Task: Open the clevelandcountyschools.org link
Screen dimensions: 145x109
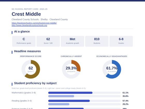Action: coord(29,25)
